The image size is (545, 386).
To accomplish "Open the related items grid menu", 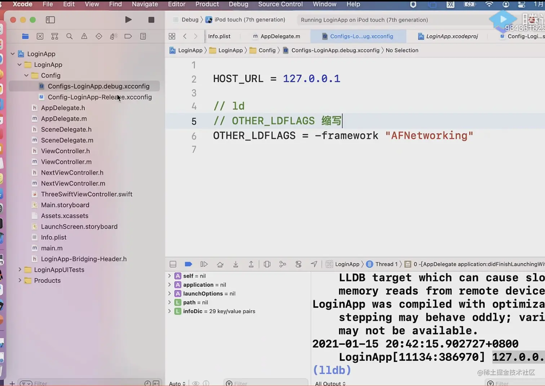I will 172,36.
